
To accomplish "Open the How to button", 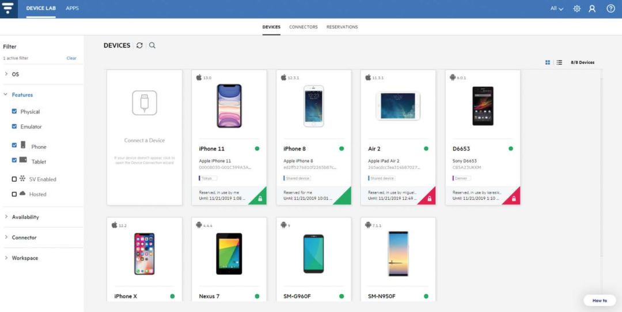I will 600,301.
